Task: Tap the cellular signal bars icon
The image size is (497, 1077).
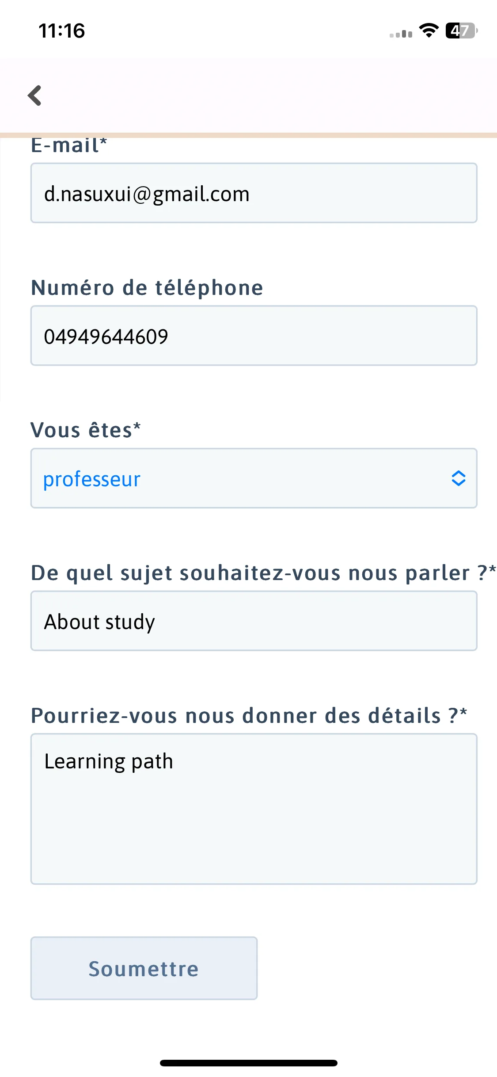Action: pos(401,34)
